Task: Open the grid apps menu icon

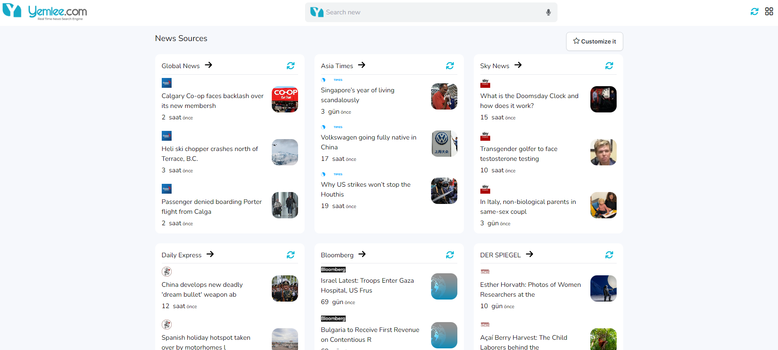Action: tap(769, 11)
